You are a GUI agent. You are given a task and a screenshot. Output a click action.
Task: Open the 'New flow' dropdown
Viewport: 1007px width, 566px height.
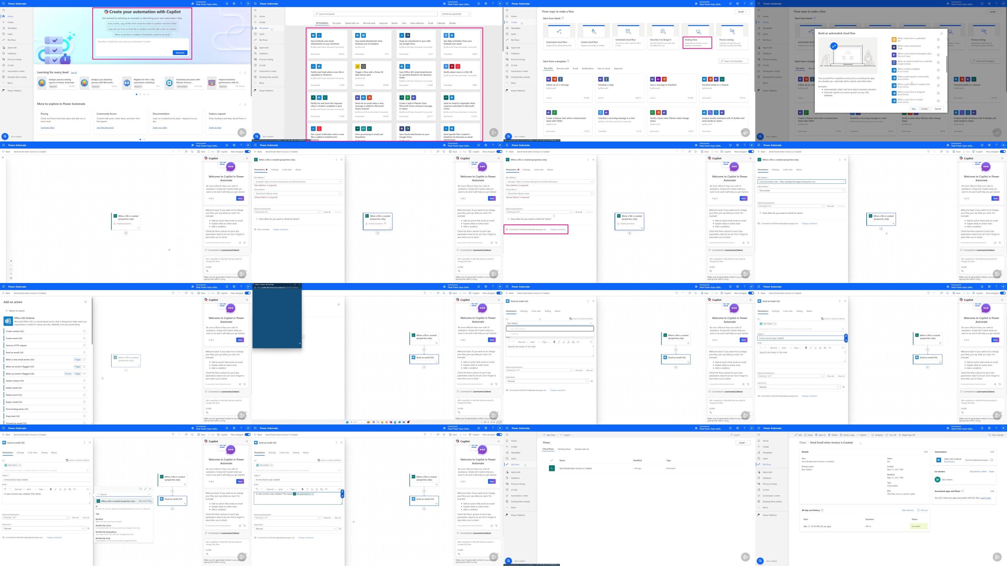(550, 435)
